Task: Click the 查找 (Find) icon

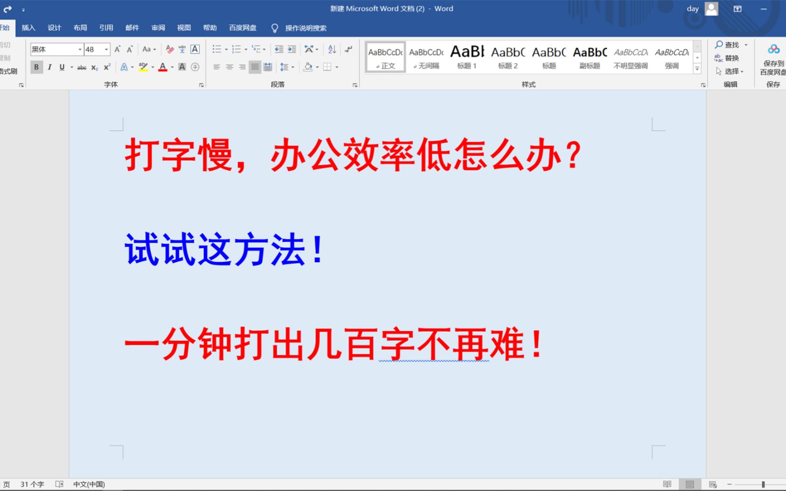Action: pos(727,45)
